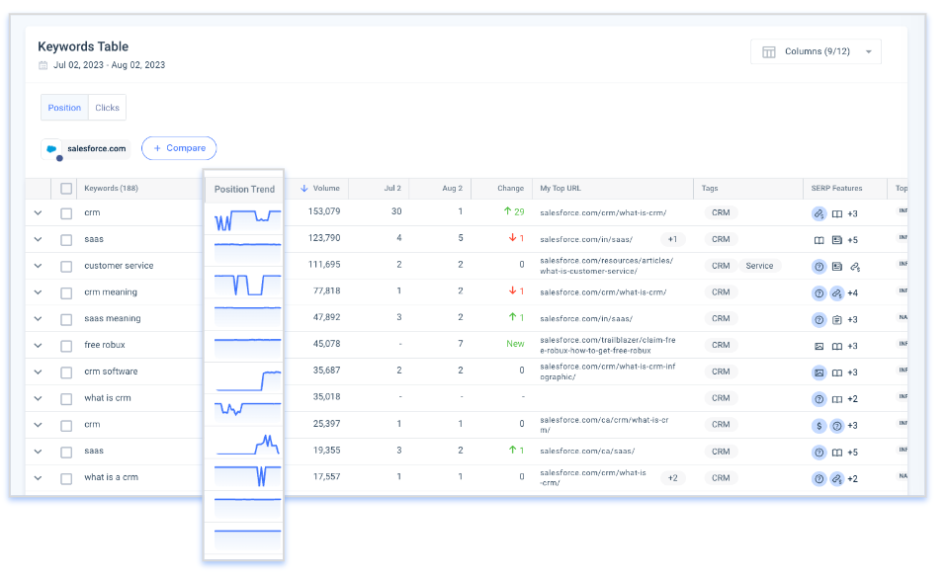Expand the what is a crm row
This screenshot has width=948, height=579.
38,478
